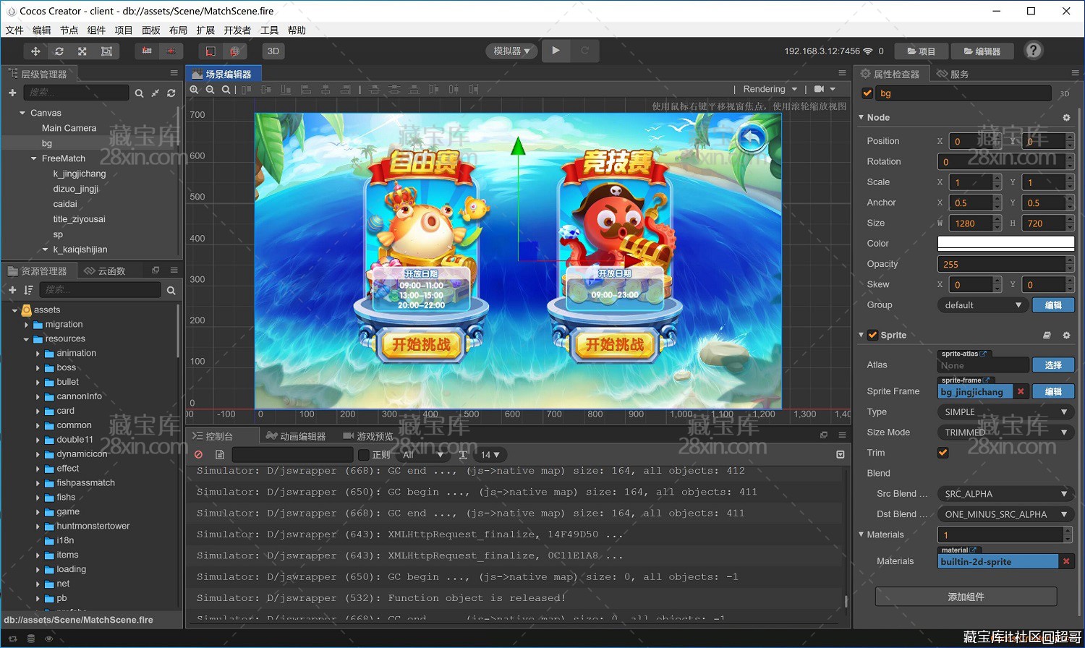Open help with the question mark icon
Viewport: 1085px width, 648px height.
click(x=1034, y=51)
